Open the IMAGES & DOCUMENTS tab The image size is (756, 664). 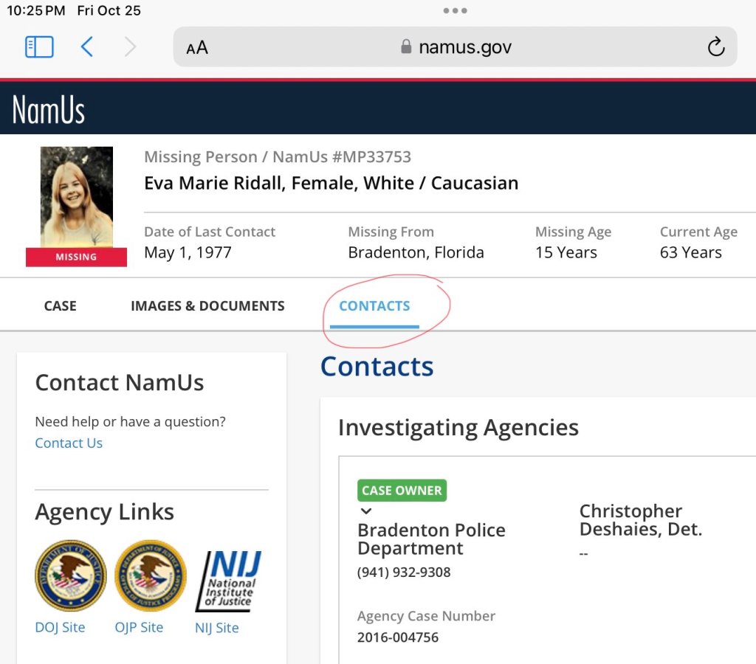pos(207,306)
